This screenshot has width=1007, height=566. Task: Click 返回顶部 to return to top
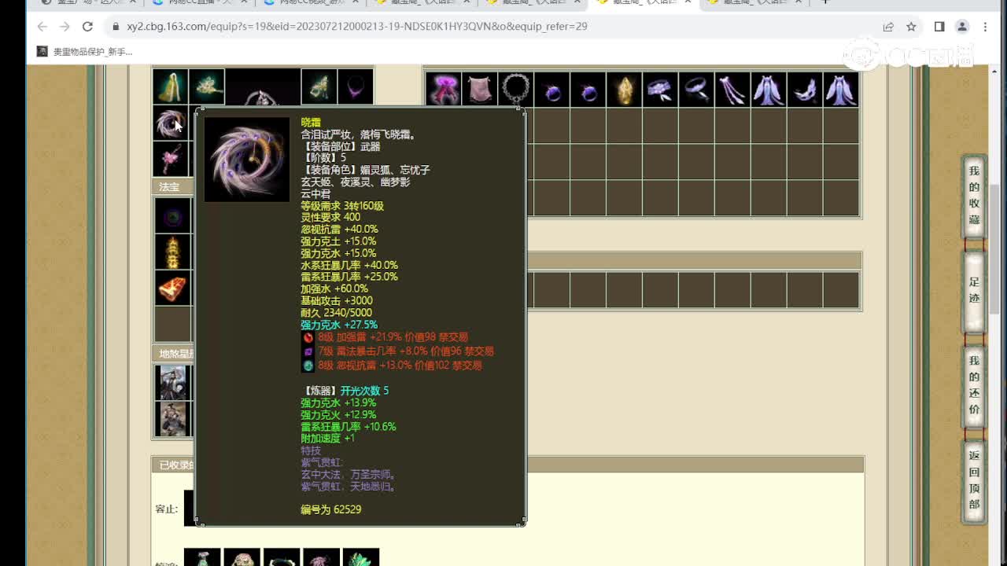(x=974, y=480)
